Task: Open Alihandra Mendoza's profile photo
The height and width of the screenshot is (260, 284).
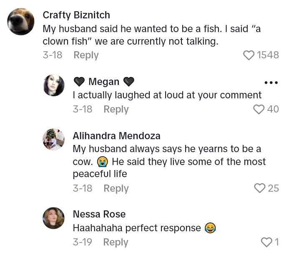Action: [54, 139]
